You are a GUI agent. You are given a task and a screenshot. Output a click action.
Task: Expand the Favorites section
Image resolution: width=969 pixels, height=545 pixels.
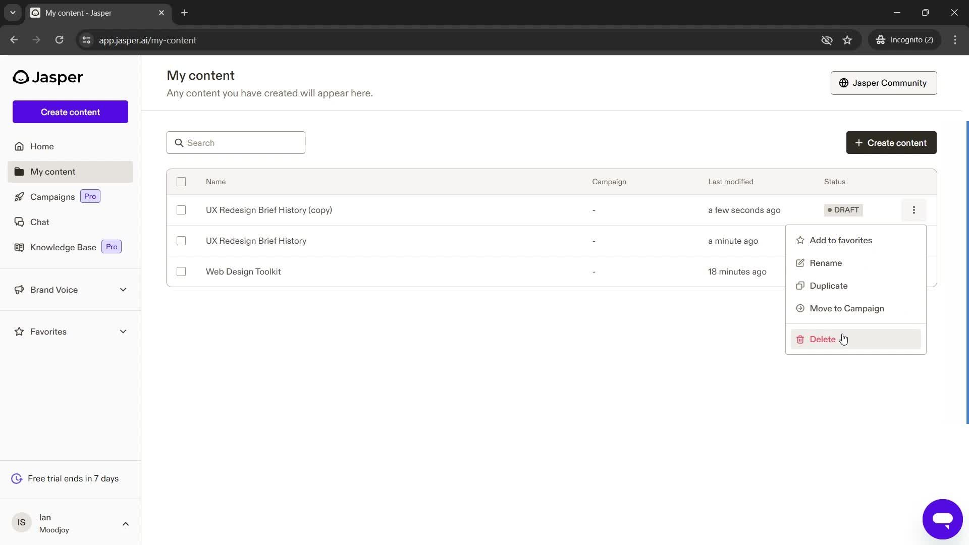click(124, 331)
